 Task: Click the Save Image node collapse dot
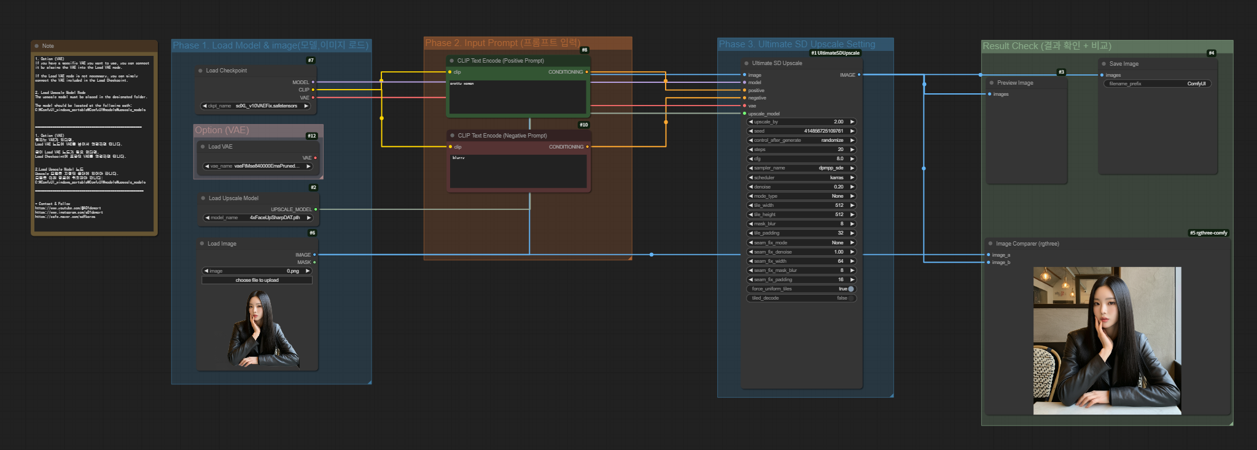(x=1103, y=64)
